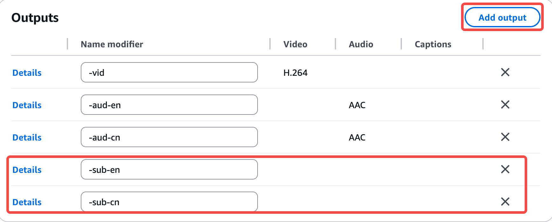552x222 pixels.
Task: Open Details for the -sub-en output
Action: pyautogui.click(x=27, y=170)
